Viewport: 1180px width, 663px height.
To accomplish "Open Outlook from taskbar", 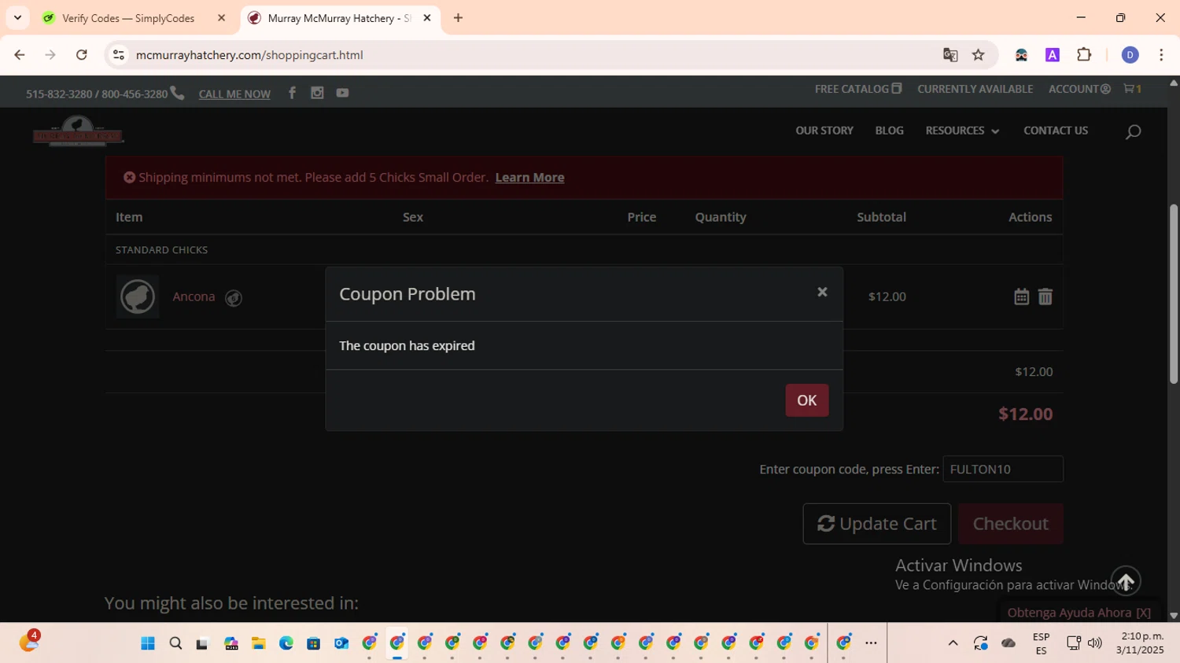I will (341, 643).
